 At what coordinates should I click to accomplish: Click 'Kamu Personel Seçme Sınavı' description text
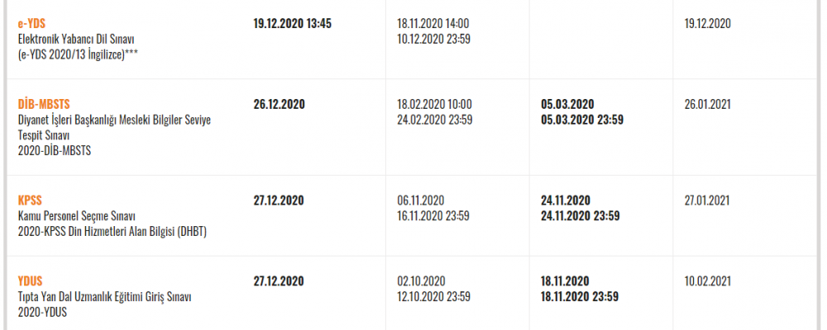[76, 216]
